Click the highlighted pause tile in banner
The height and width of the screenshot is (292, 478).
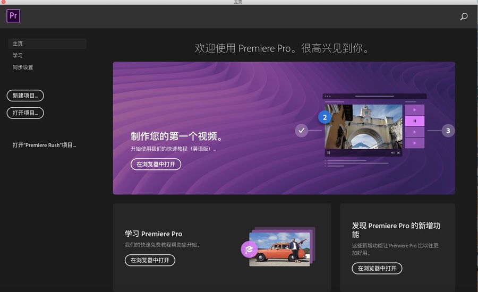point(415,121)
